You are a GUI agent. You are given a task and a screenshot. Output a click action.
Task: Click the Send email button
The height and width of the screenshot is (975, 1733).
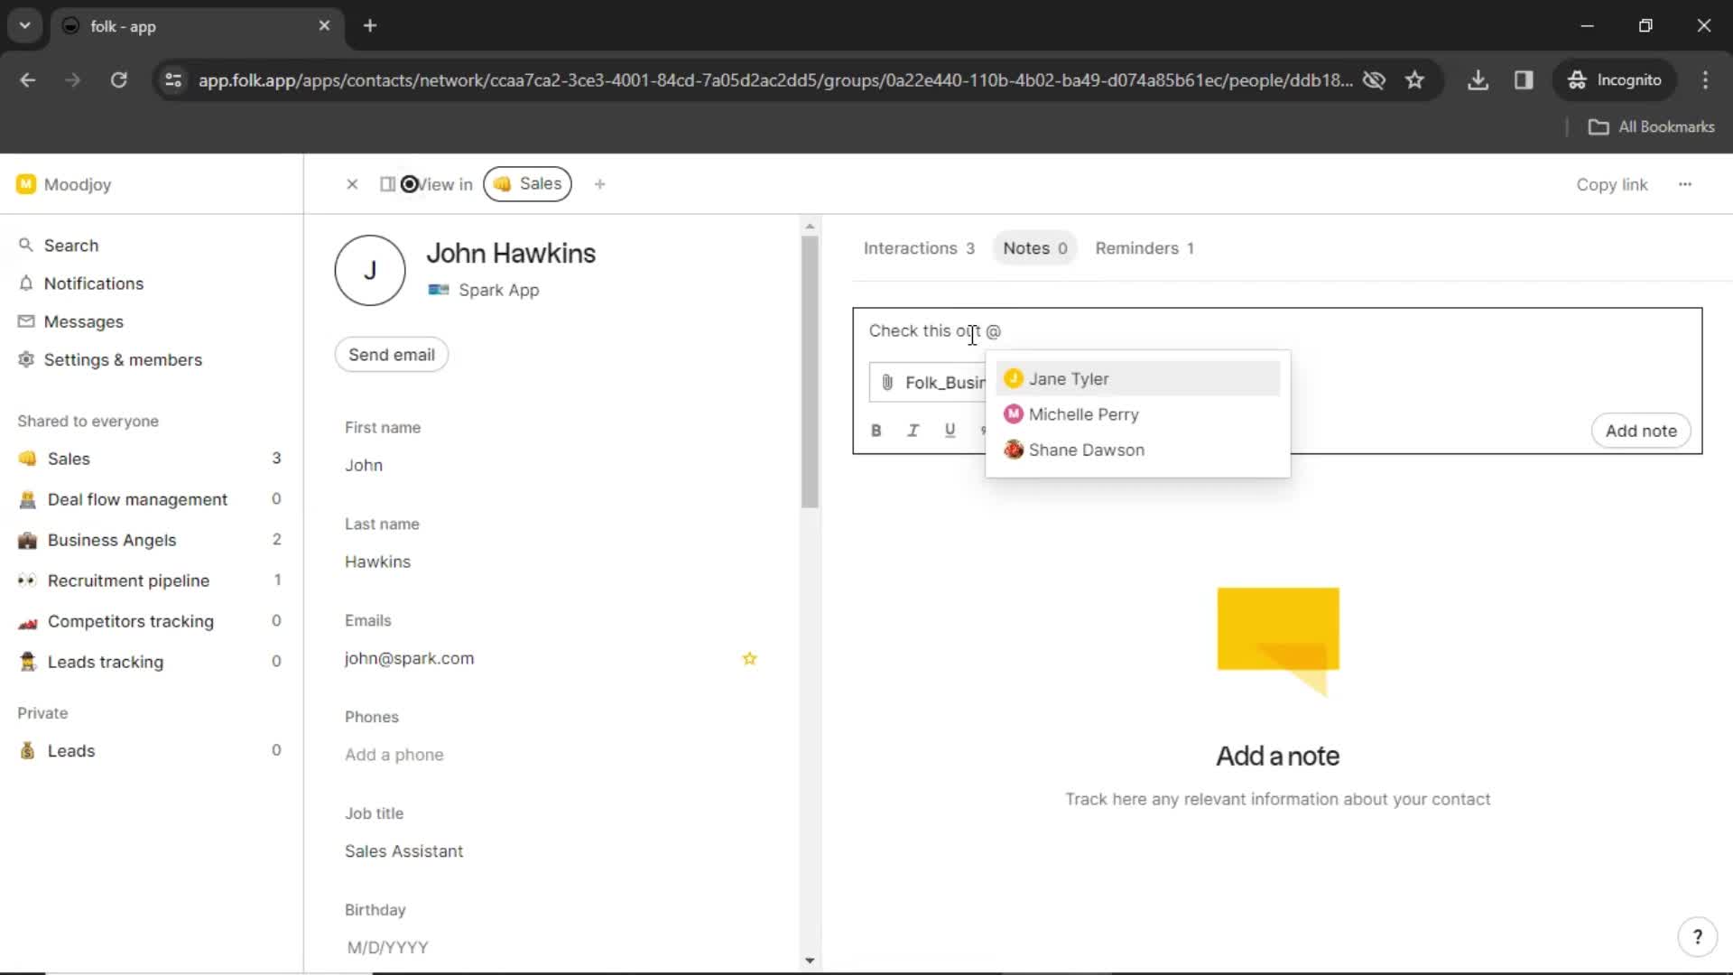(x=391, y=355)
